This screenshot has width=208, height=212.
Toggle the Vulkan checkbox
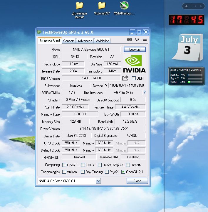tap(64, 172)
